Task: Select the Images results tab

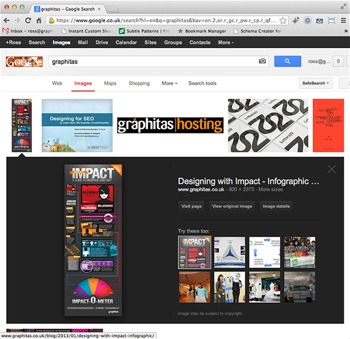Action: click(x=83, y=83)
